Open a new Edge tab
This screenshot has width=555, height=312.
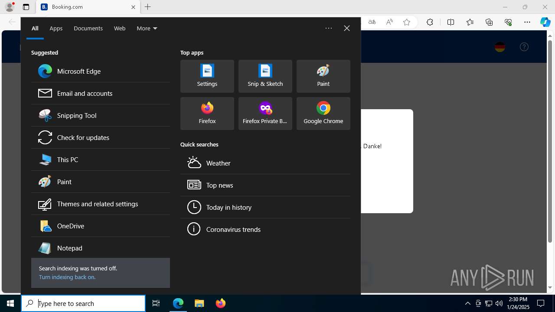148,7
